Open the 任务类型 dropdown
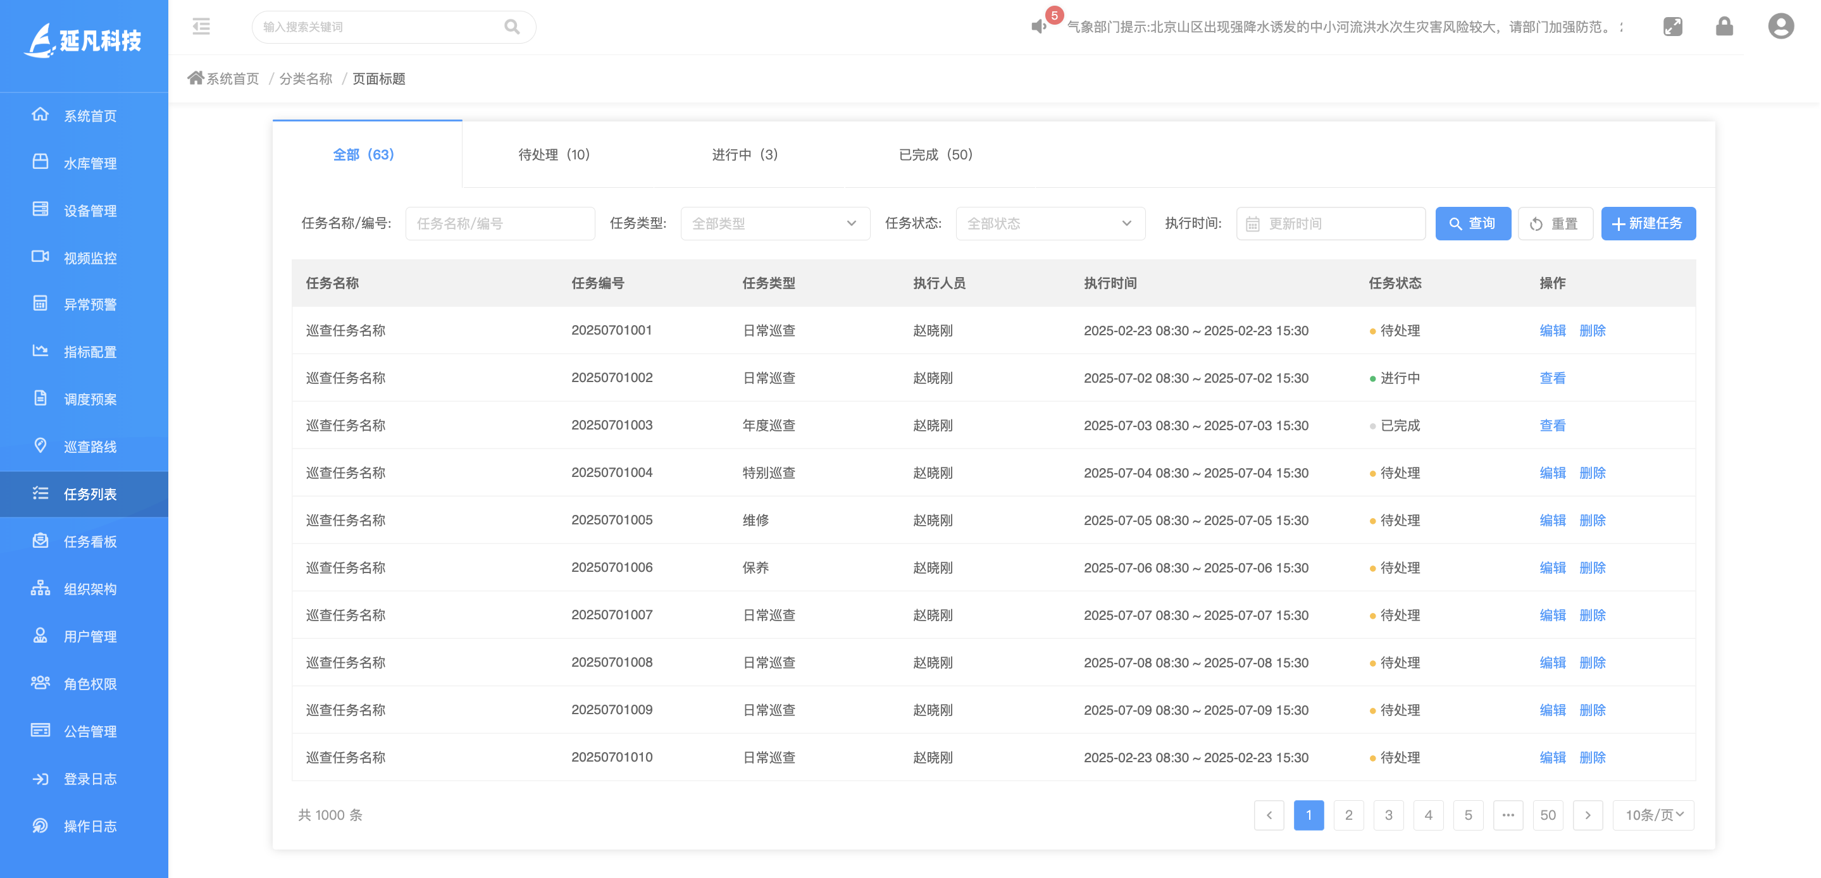1821x878 pixels. coord(774,223)
